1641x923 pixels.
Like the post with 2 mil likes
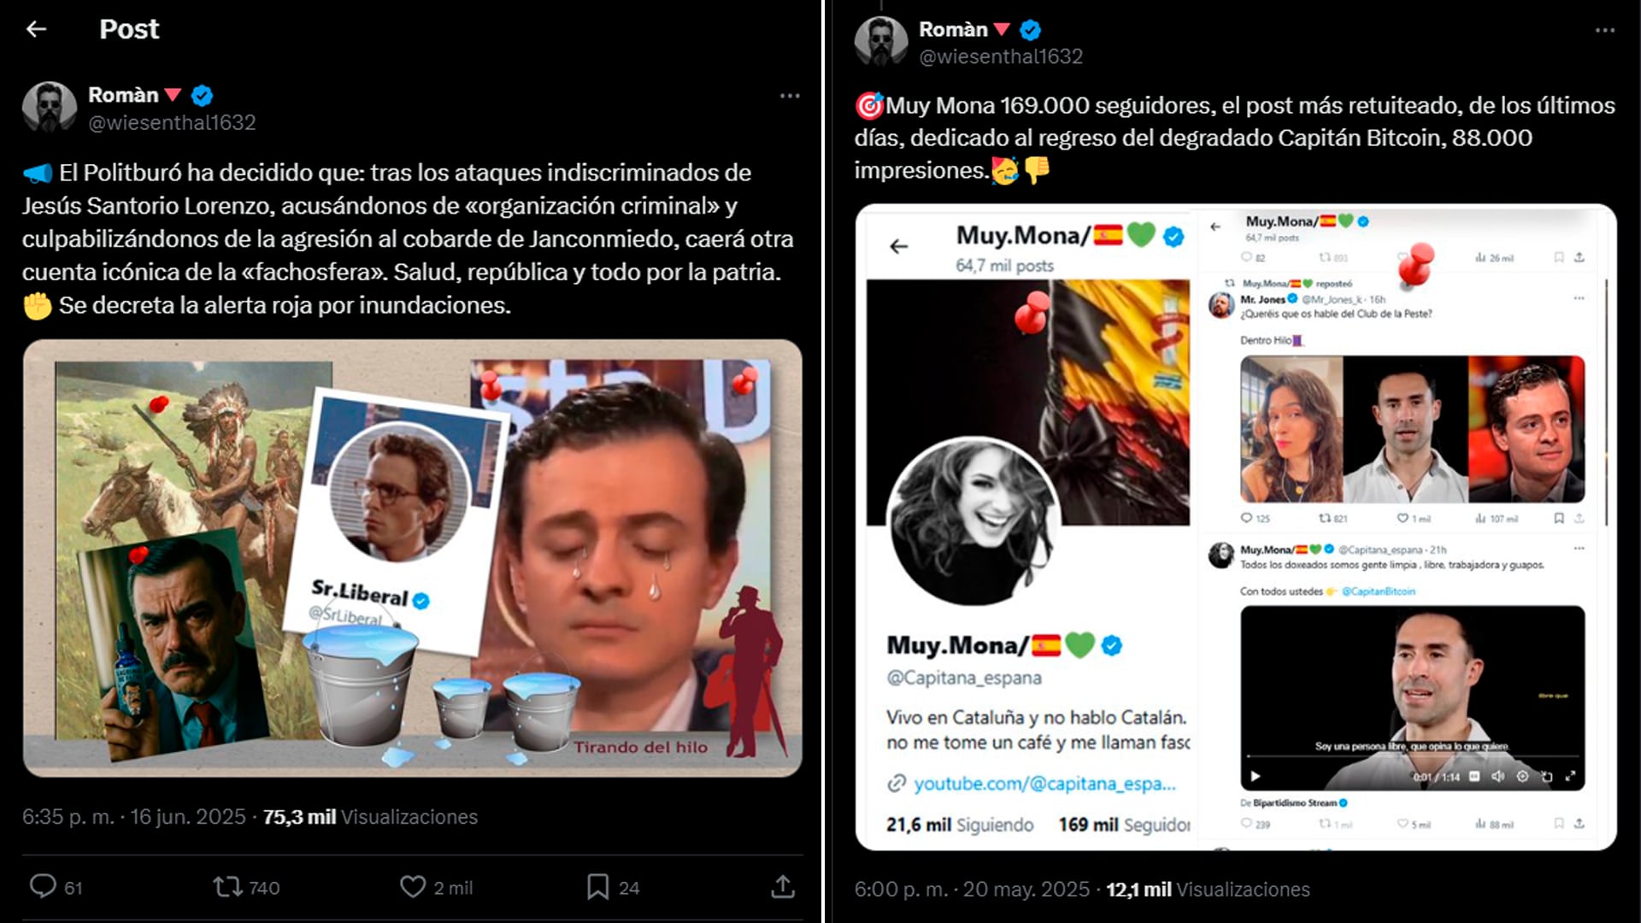coord(413,886)
